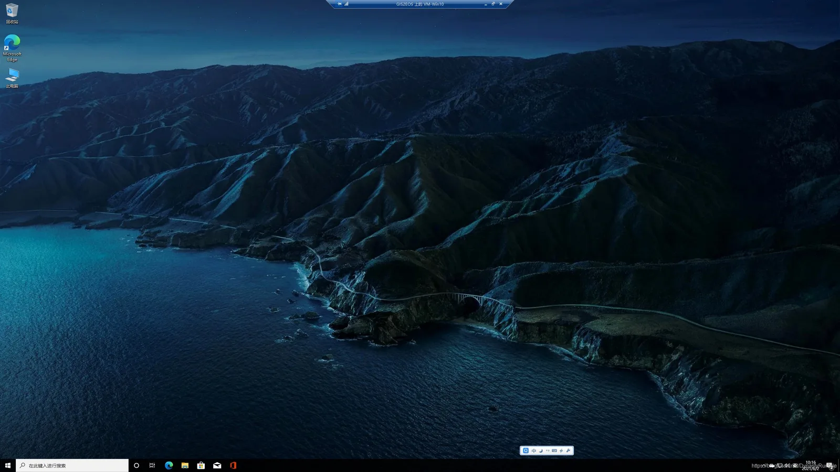Launch Microsoft Edge from the taskbar
The height and width of the screenshot is (472, 840).
click(169, 466)
